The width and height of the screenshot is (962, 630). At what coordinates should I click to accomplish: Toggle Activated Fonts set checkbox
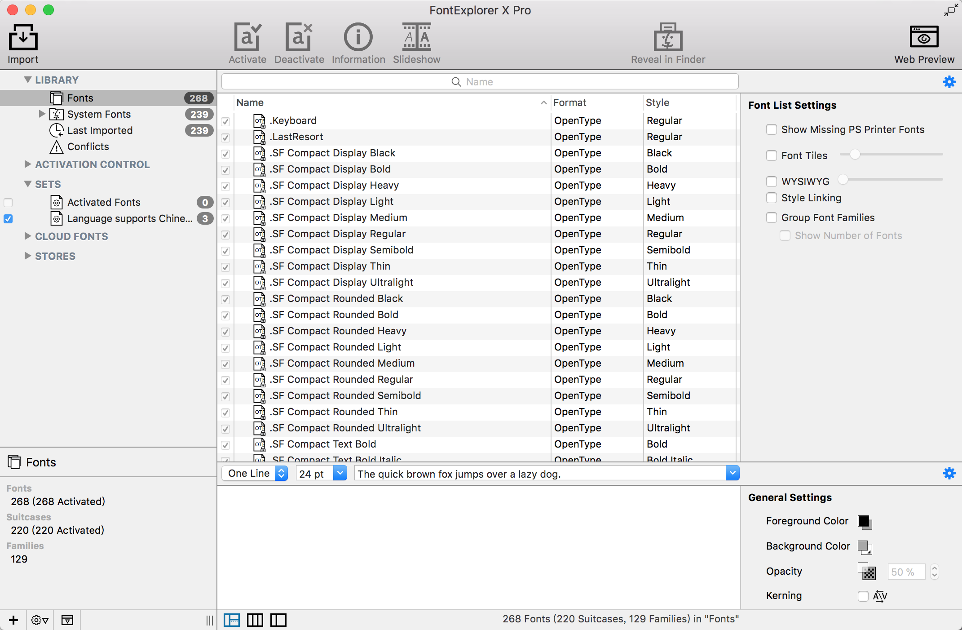coord(8,203)
